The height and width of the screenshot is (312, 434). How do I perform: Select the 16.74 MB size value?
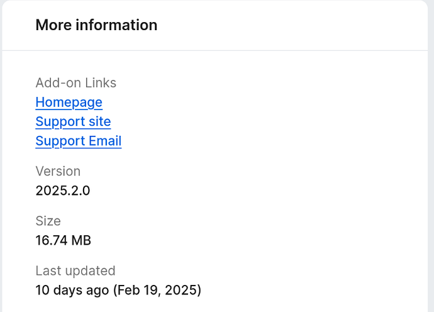[x=63, y=240]
